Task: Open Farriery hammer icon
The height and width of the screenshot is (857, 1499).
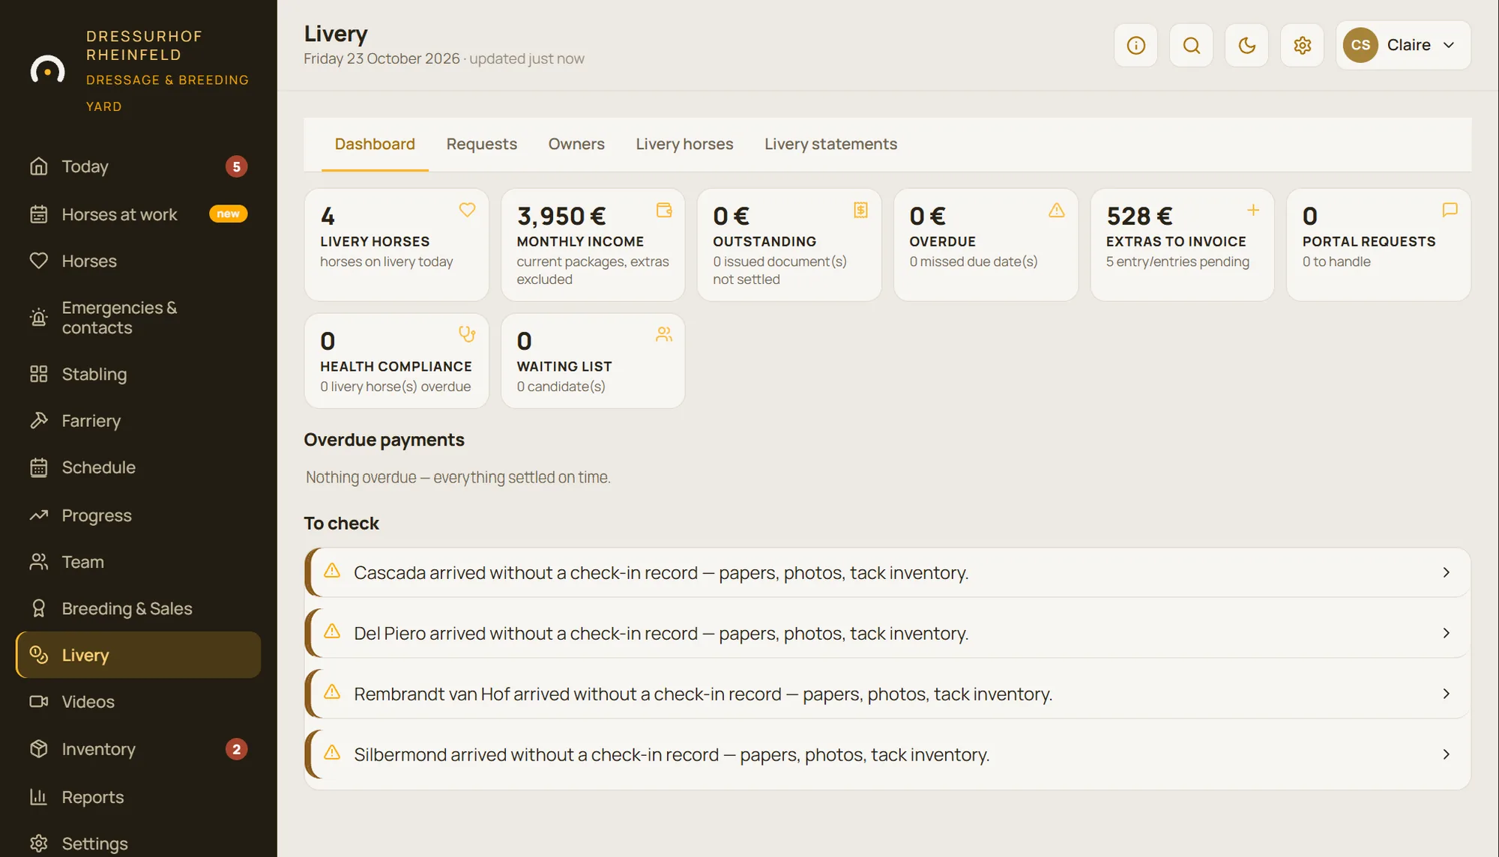Action: pos(39,420)
